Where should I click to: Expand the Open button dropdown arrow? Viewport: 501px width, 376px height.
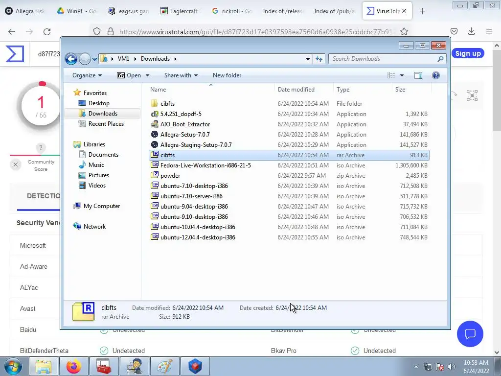point(147,75)
